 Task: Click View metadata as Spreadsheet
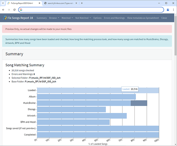tap(143, 18)
